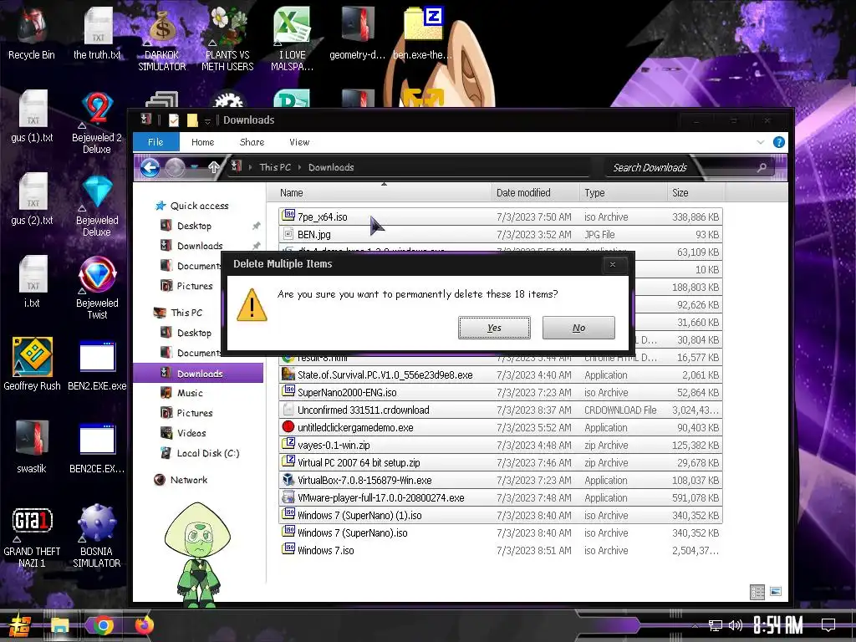The width and height of the screenshot is (856, 642).
Task: Select Windows 7 (SuperNano).iso file
Action: 500,532
